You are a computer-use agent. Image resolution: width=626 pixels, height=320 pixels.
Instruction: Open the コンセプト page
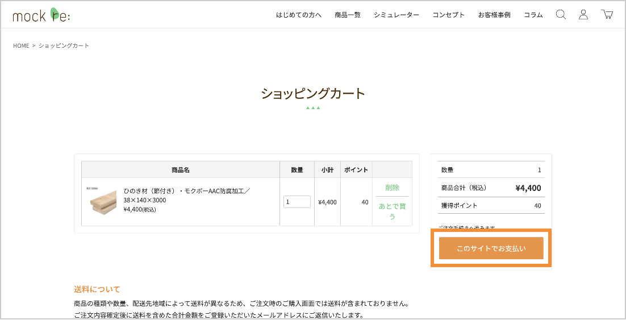coord(449,15)
